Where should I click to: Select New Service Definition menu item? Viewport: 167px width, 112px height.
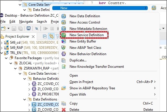(x=87, y=35)
